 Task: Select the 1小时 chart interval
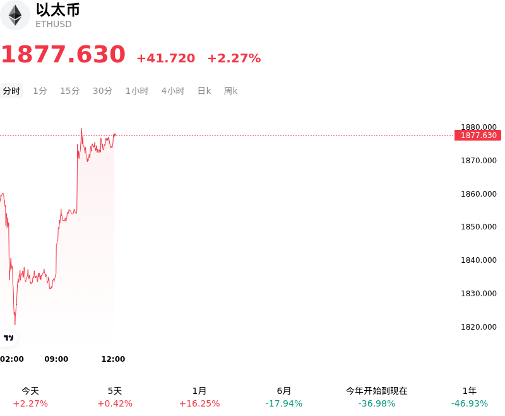coord(137,91)
